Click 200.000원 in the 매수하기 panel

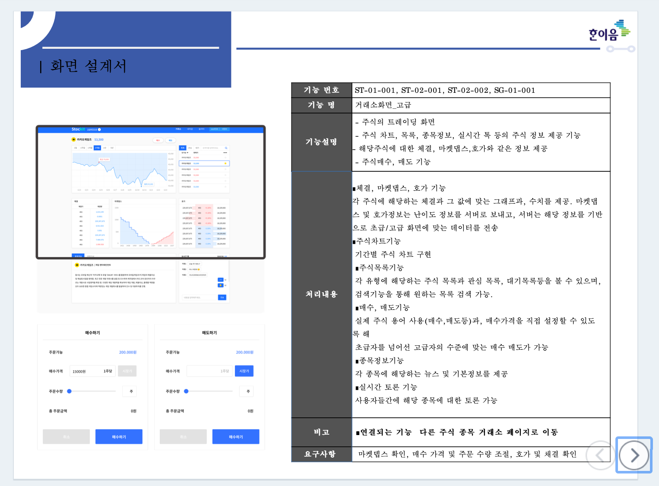[x=128, y=352]
